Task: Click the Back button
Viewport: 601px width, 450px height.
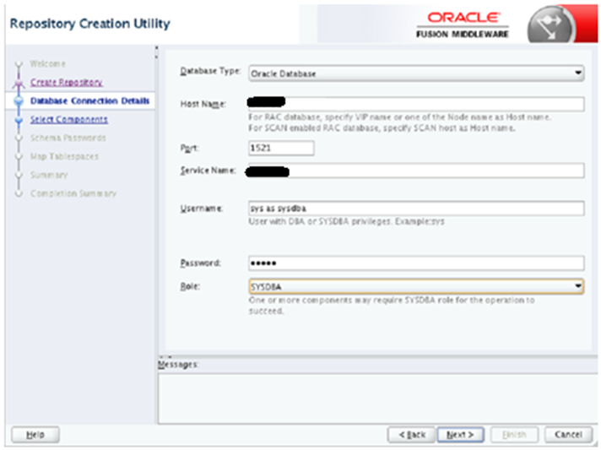Action: pyautogui.click(x=411, y=435)
